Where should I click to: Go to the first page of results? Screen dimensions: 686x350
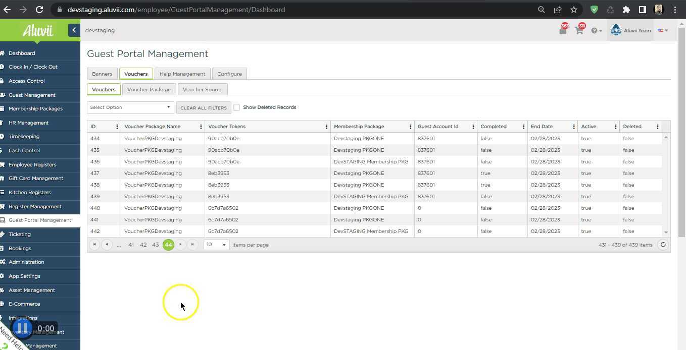(94, 245)
